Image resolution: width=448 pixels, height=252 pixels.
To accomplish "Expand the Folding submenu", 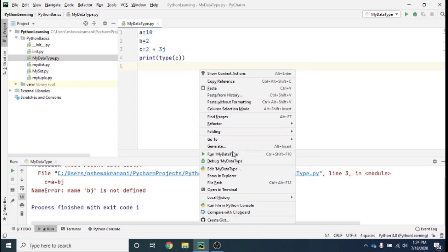I will coord(247,132).
